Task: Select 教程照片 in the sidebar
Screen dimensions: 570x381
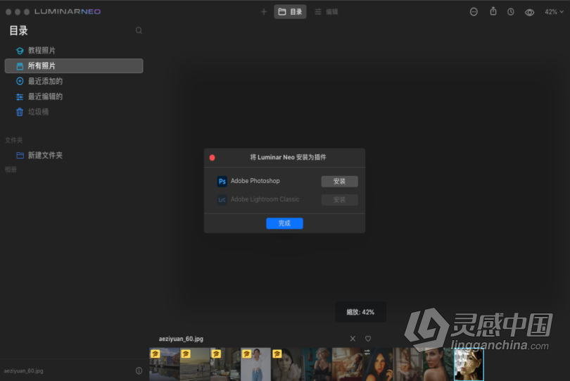Action: coord(74,50)
